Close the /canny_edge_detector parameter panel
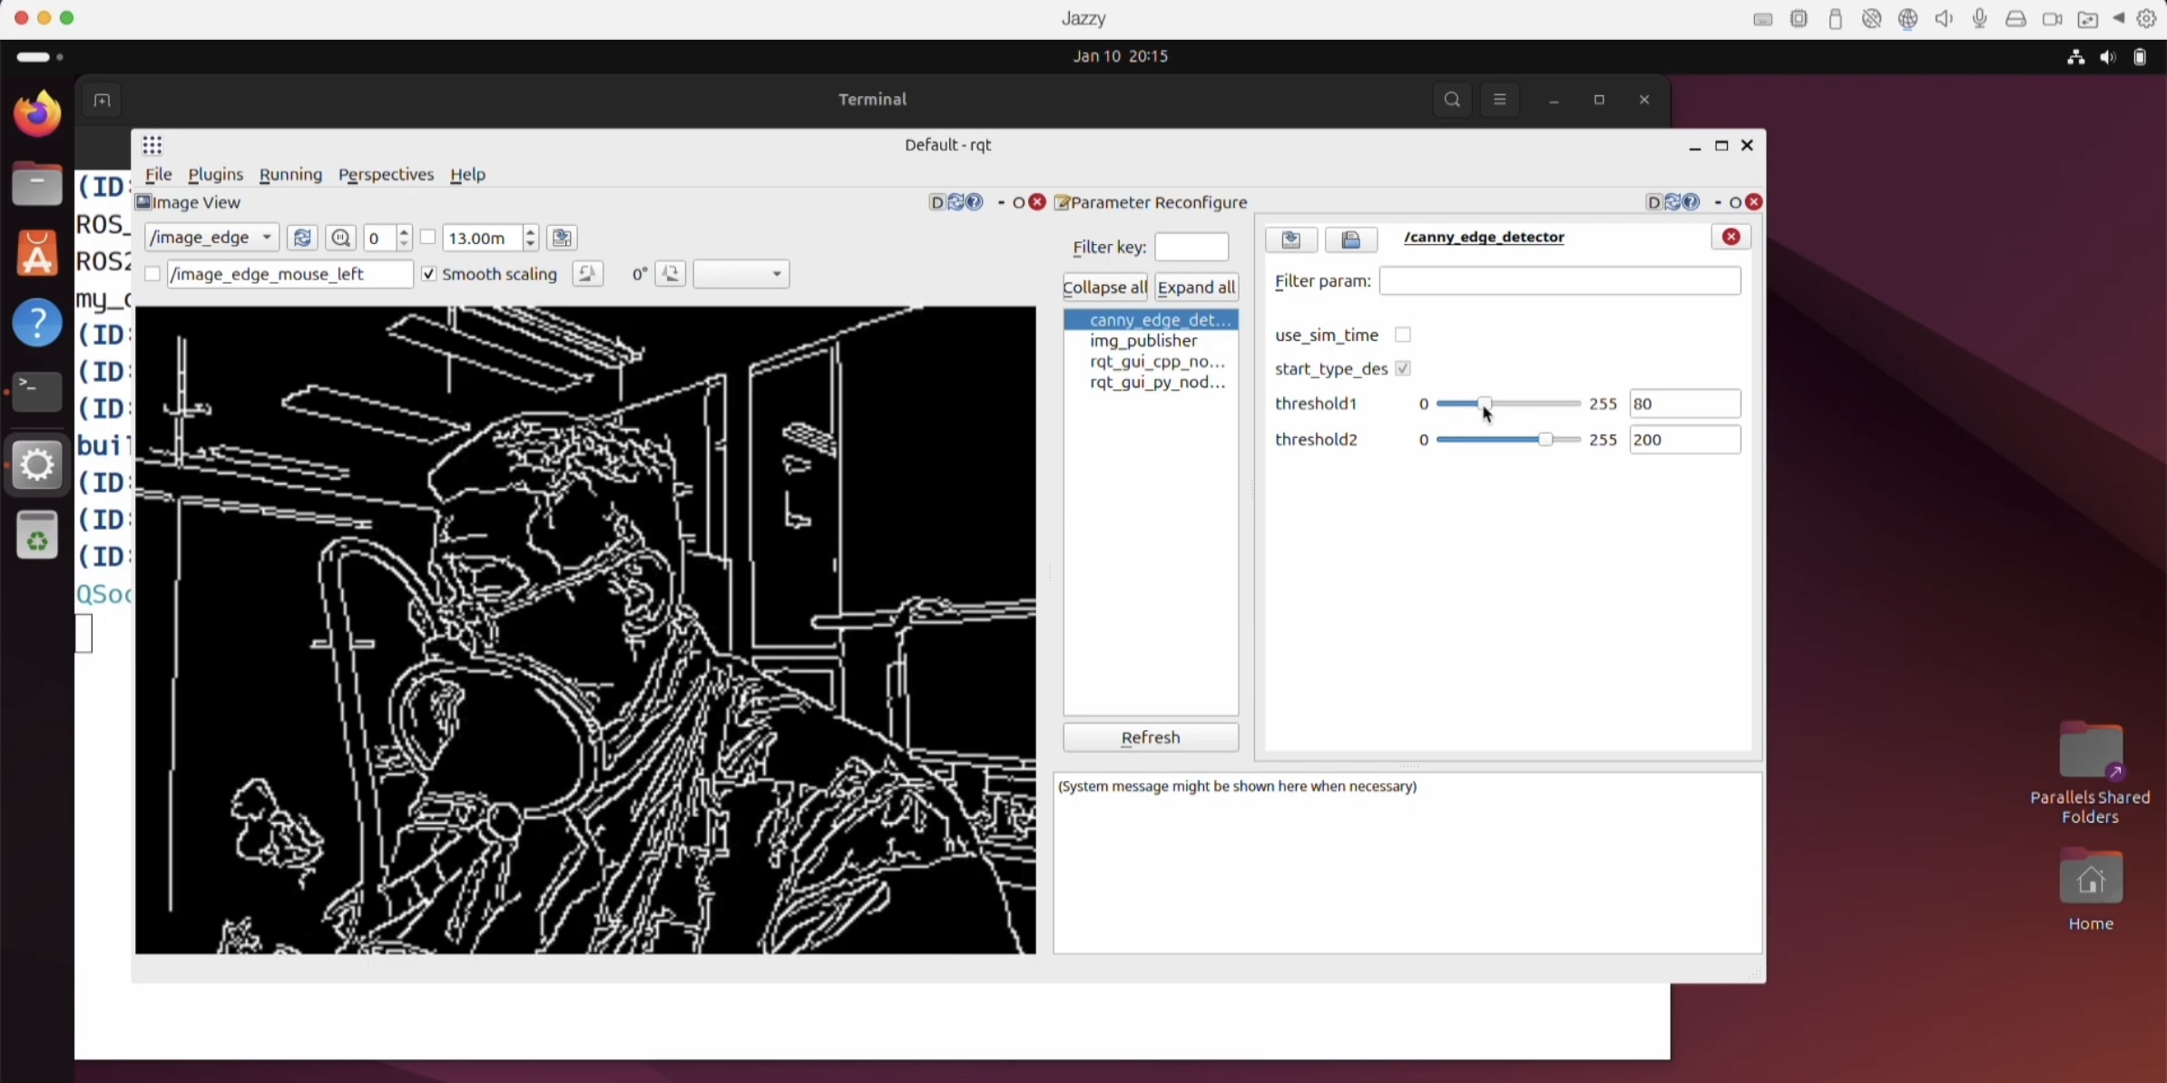This screenshot has height=1083, width=2167. [1731, 237]
